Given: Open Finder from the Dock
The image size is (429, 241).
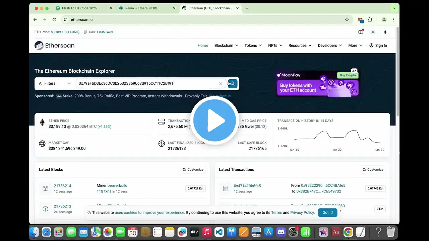Looking at the screenshot, I should (x=34, y=232).
